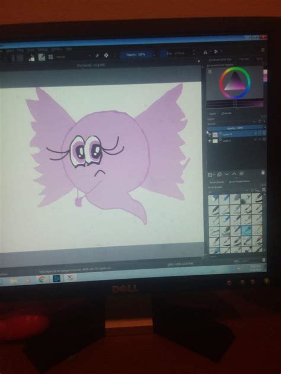Hide the bottom layer via eye icon
This screenshot has height=374, width=281.
coord(209,141)
